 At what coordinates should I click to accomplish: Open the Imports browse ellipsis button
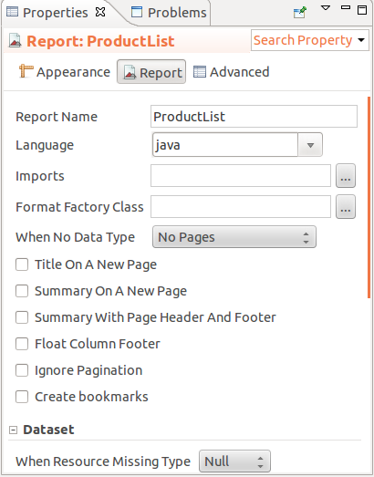pyautogui.click(x=346, y=175)
